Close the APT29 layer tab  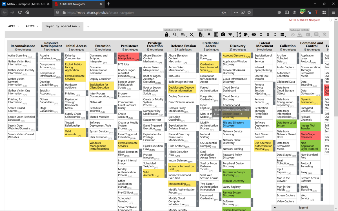click(x=37, y=26)
